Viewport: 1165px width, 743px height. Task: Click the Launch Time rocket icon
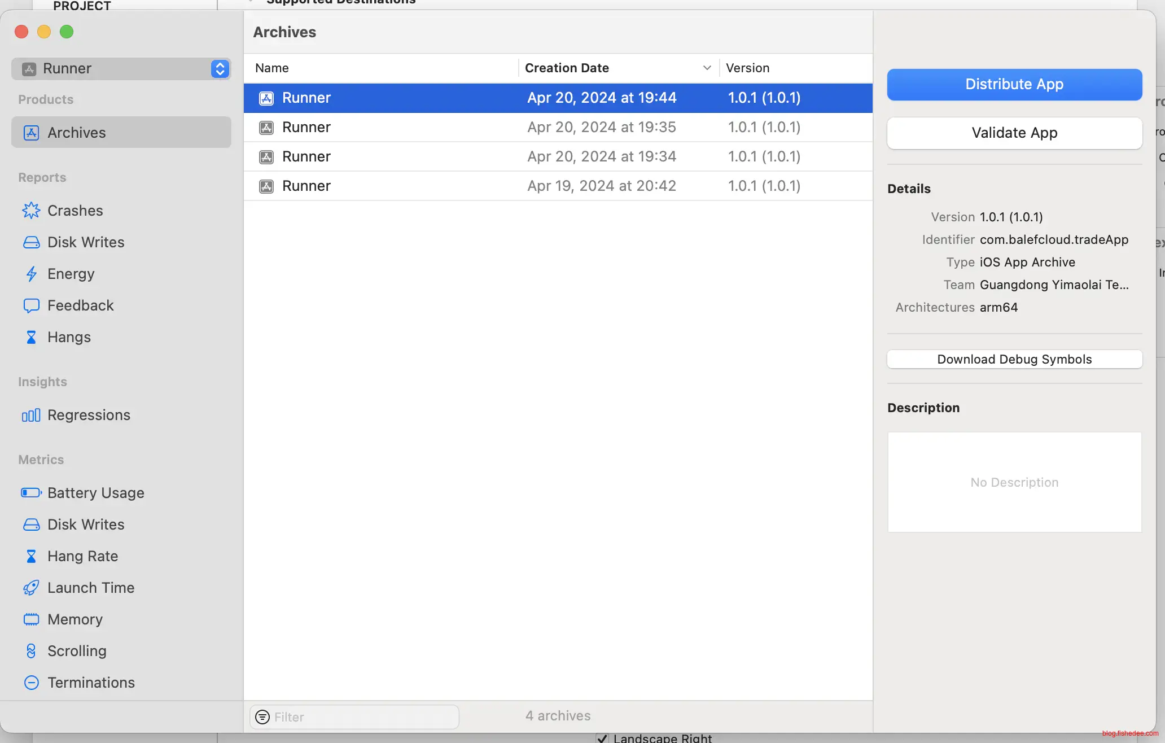pos(31,588)
